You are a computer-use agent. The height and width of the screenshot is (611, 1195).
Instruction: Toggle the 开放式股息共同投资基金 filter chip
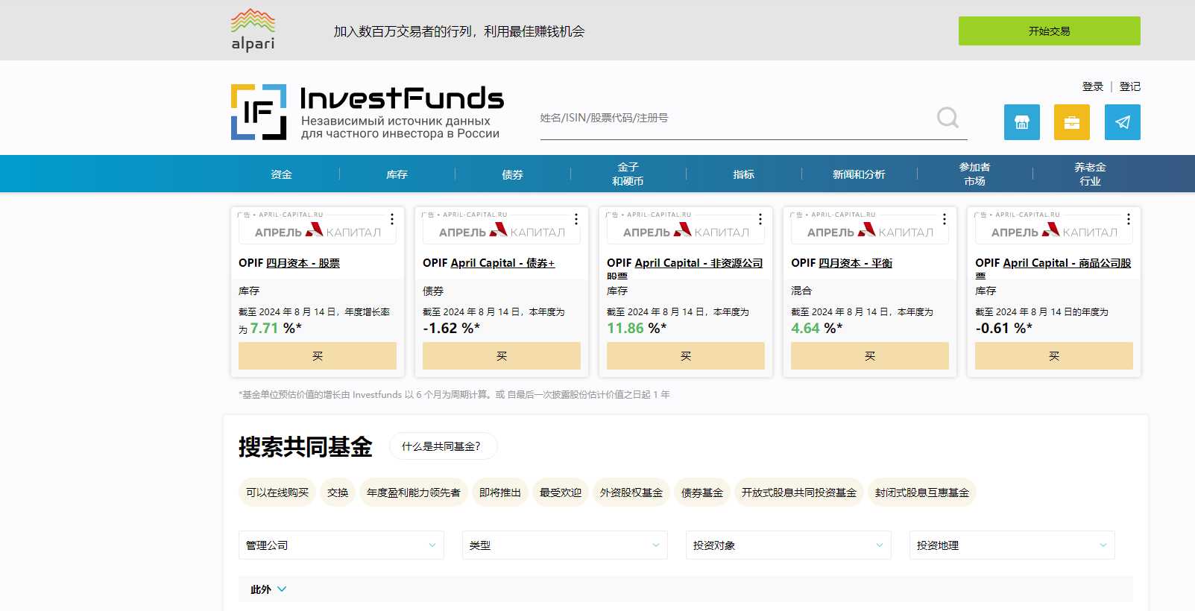799,493
